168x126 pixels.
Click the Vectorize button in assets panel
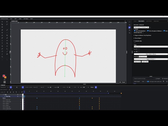pyautogui.click(x=165, y=79)
